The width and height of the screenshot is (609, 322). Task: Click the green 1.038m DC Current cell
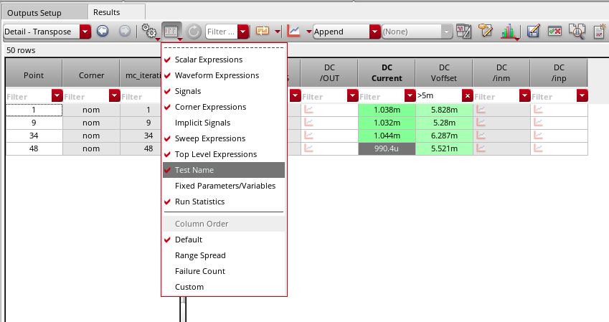click(x=386, y=110)
